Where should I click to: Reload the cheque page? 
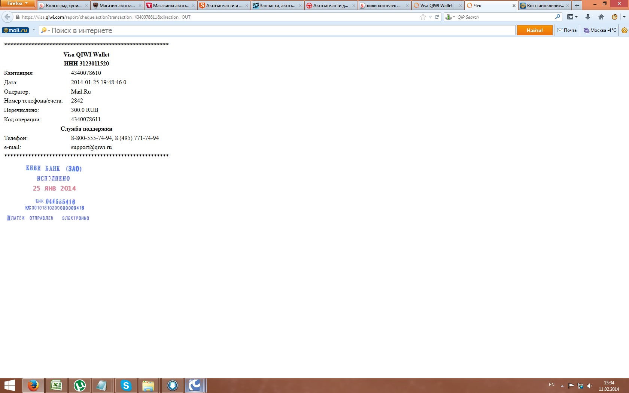[437, 17]
